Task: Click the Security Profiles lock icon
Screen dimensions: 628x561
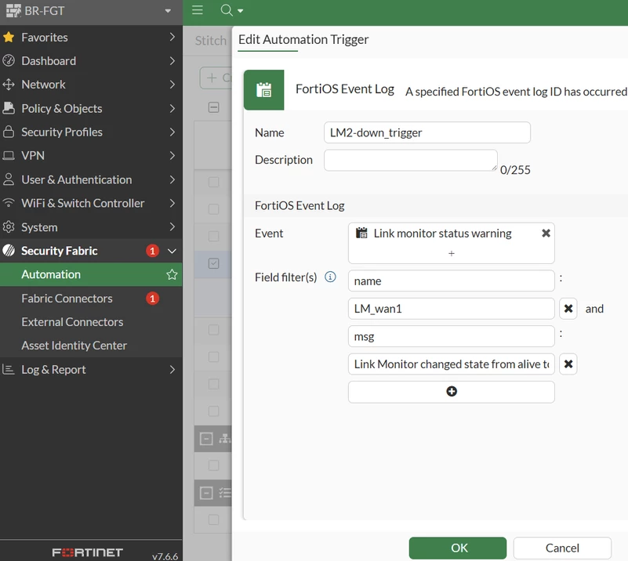Action: [9, 132]
